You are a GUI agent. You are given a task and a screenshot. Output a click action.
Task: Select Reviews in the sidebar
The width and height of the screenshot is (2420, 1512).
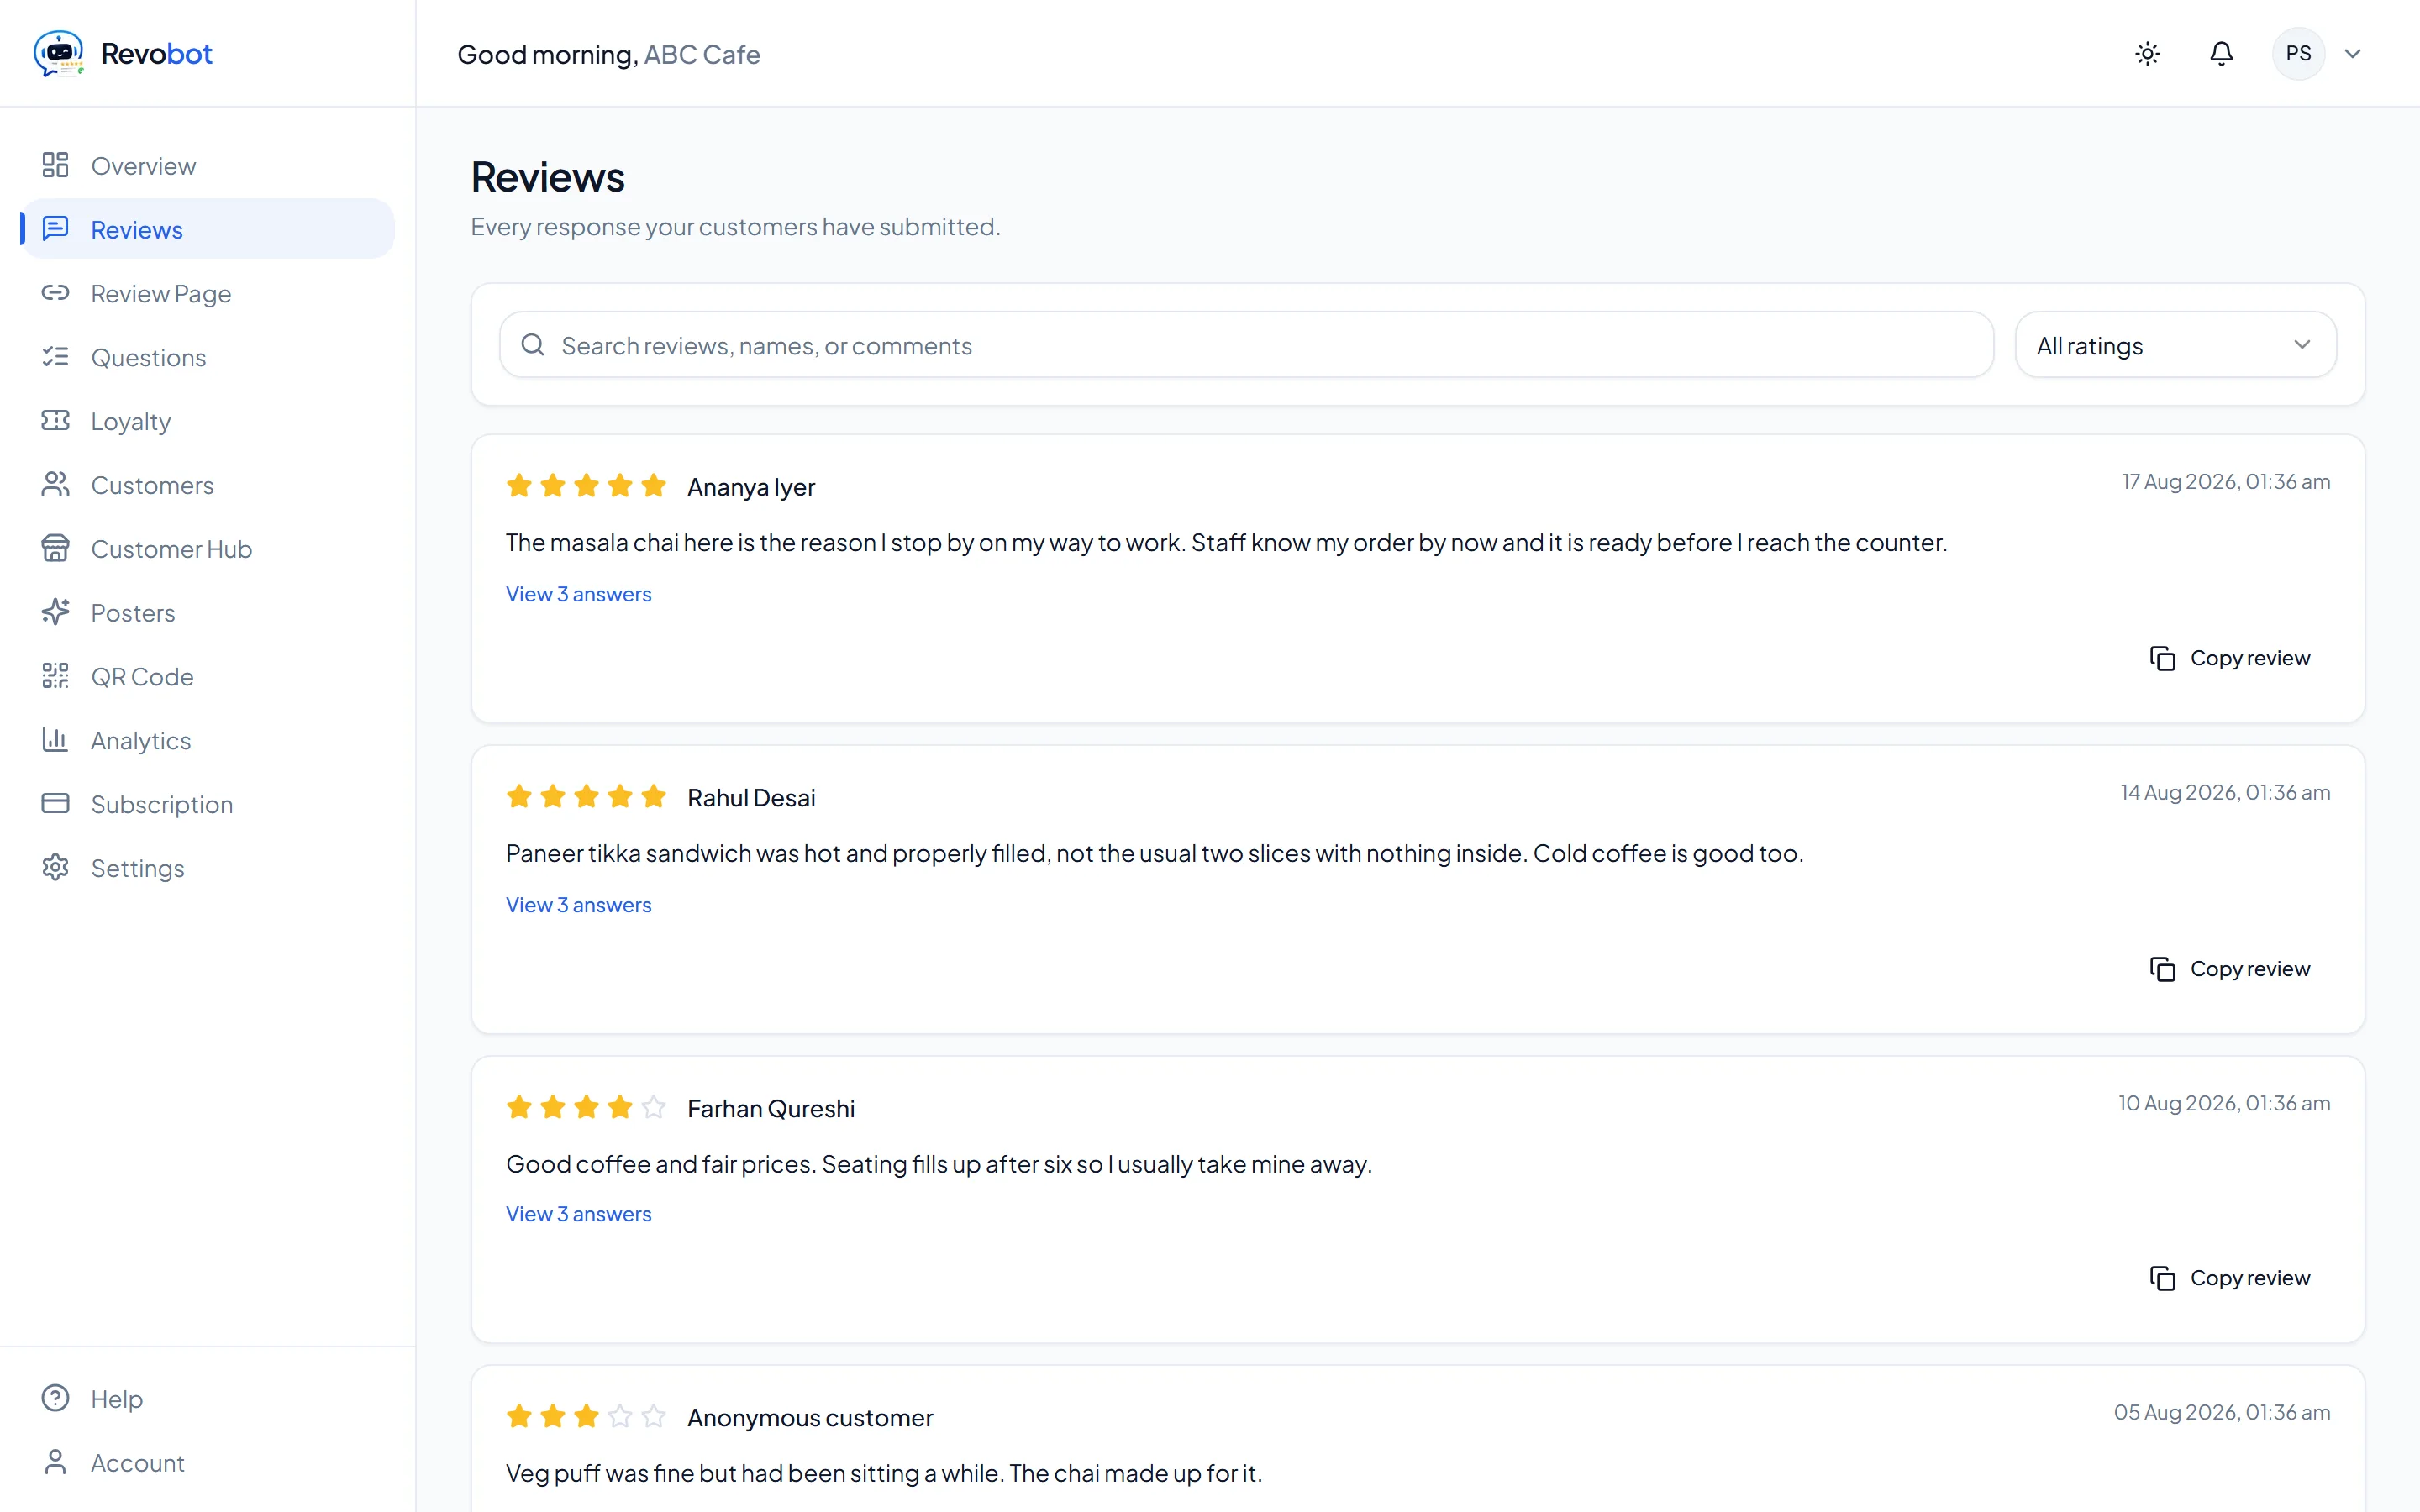coord(207,229)
